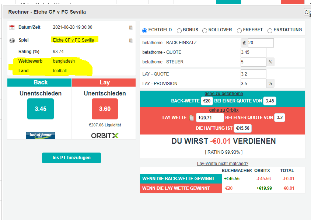Click the TOTAL column header
This screenshot has height=220, width=311.
tap(287, 171)
